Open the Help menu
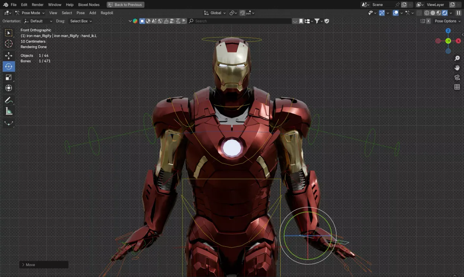The image size is (464, 277). 70,5
